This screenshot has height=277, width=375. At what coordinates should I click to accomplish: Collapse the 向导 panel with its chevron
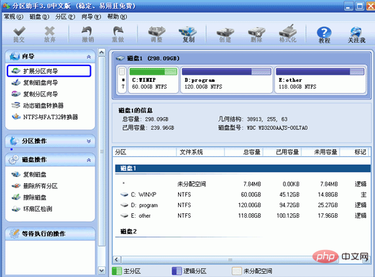click(89, 57)
